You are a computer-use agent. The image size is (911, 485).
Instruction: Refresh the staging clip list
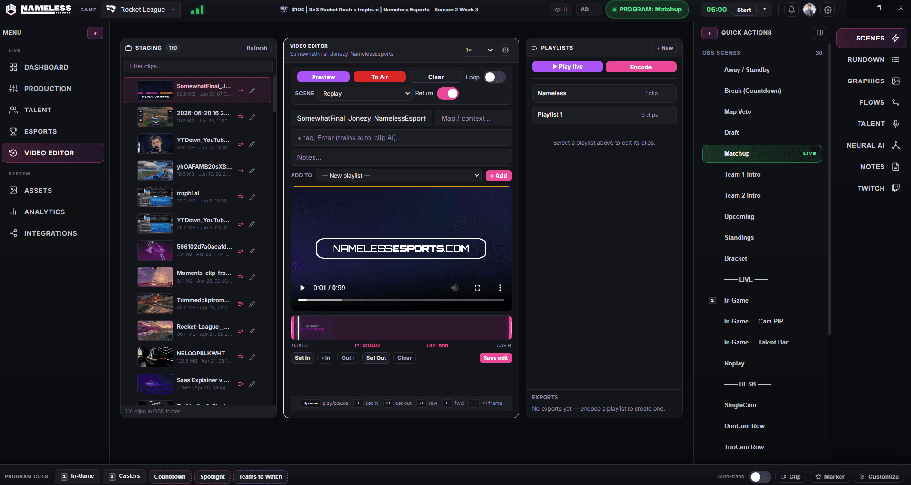pos(257,48)
